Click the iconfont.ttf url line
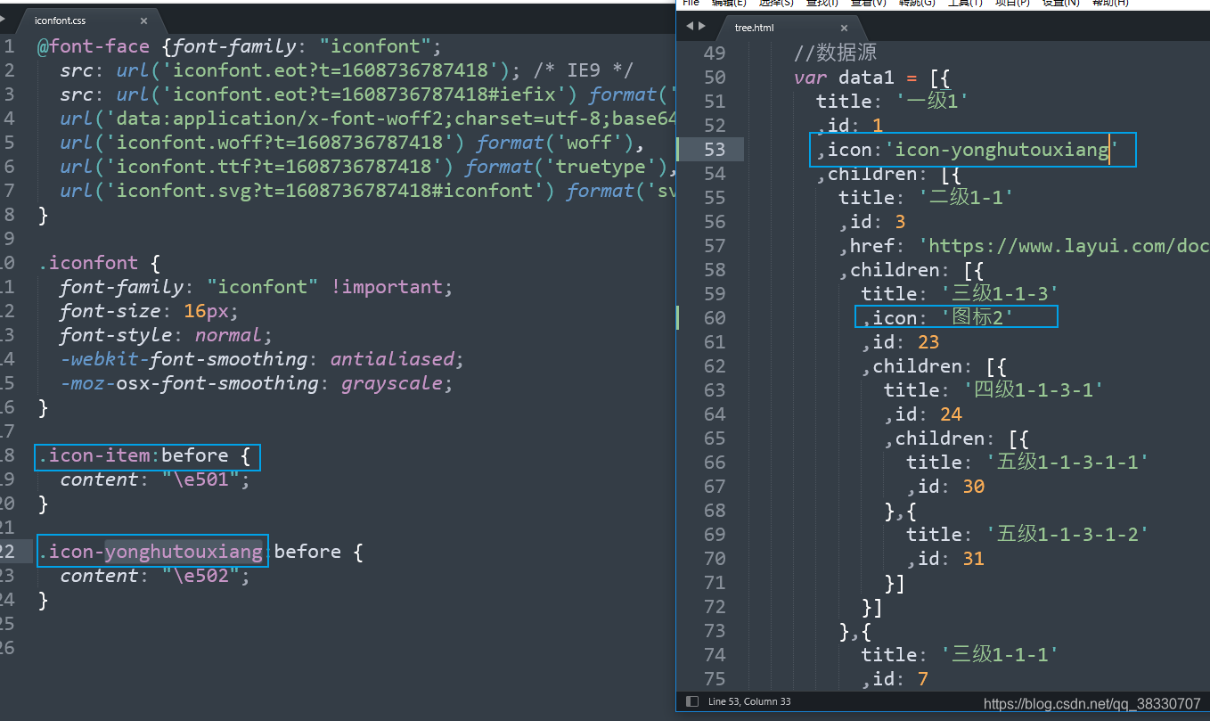1210x721 pixels. [x=369, y=167]
